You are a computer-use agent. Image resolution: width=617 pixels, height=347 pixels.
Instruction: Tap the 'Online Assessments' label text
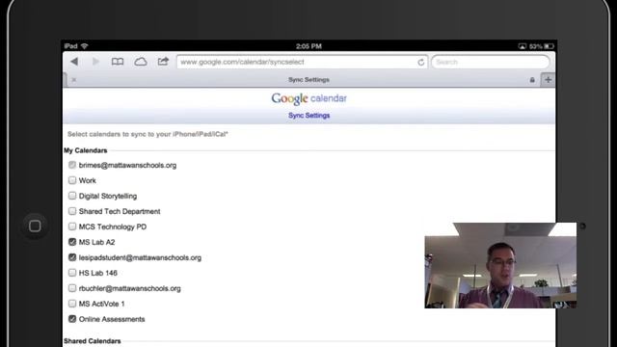(x=112, y=319)
